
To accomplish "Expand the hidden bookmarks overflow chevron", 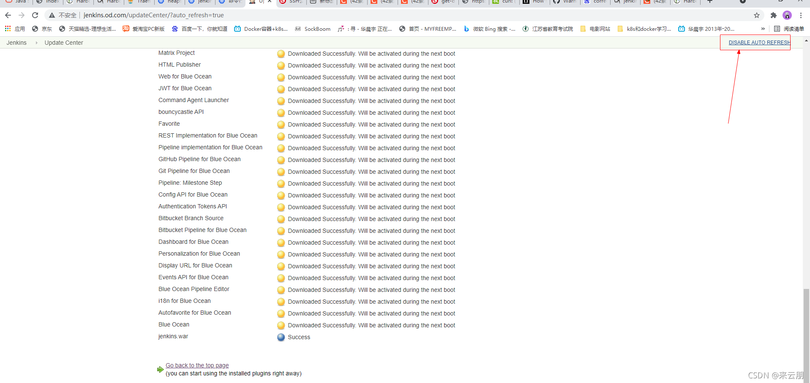I will pos(763,29).
